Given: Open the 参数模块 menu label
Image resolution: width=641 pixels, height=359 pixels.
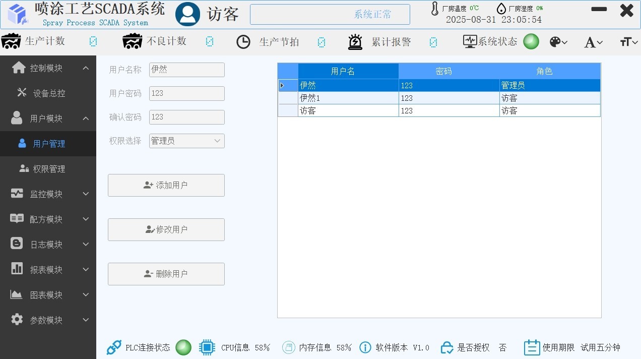Looking at the screenshot, I should pos(46,320).
